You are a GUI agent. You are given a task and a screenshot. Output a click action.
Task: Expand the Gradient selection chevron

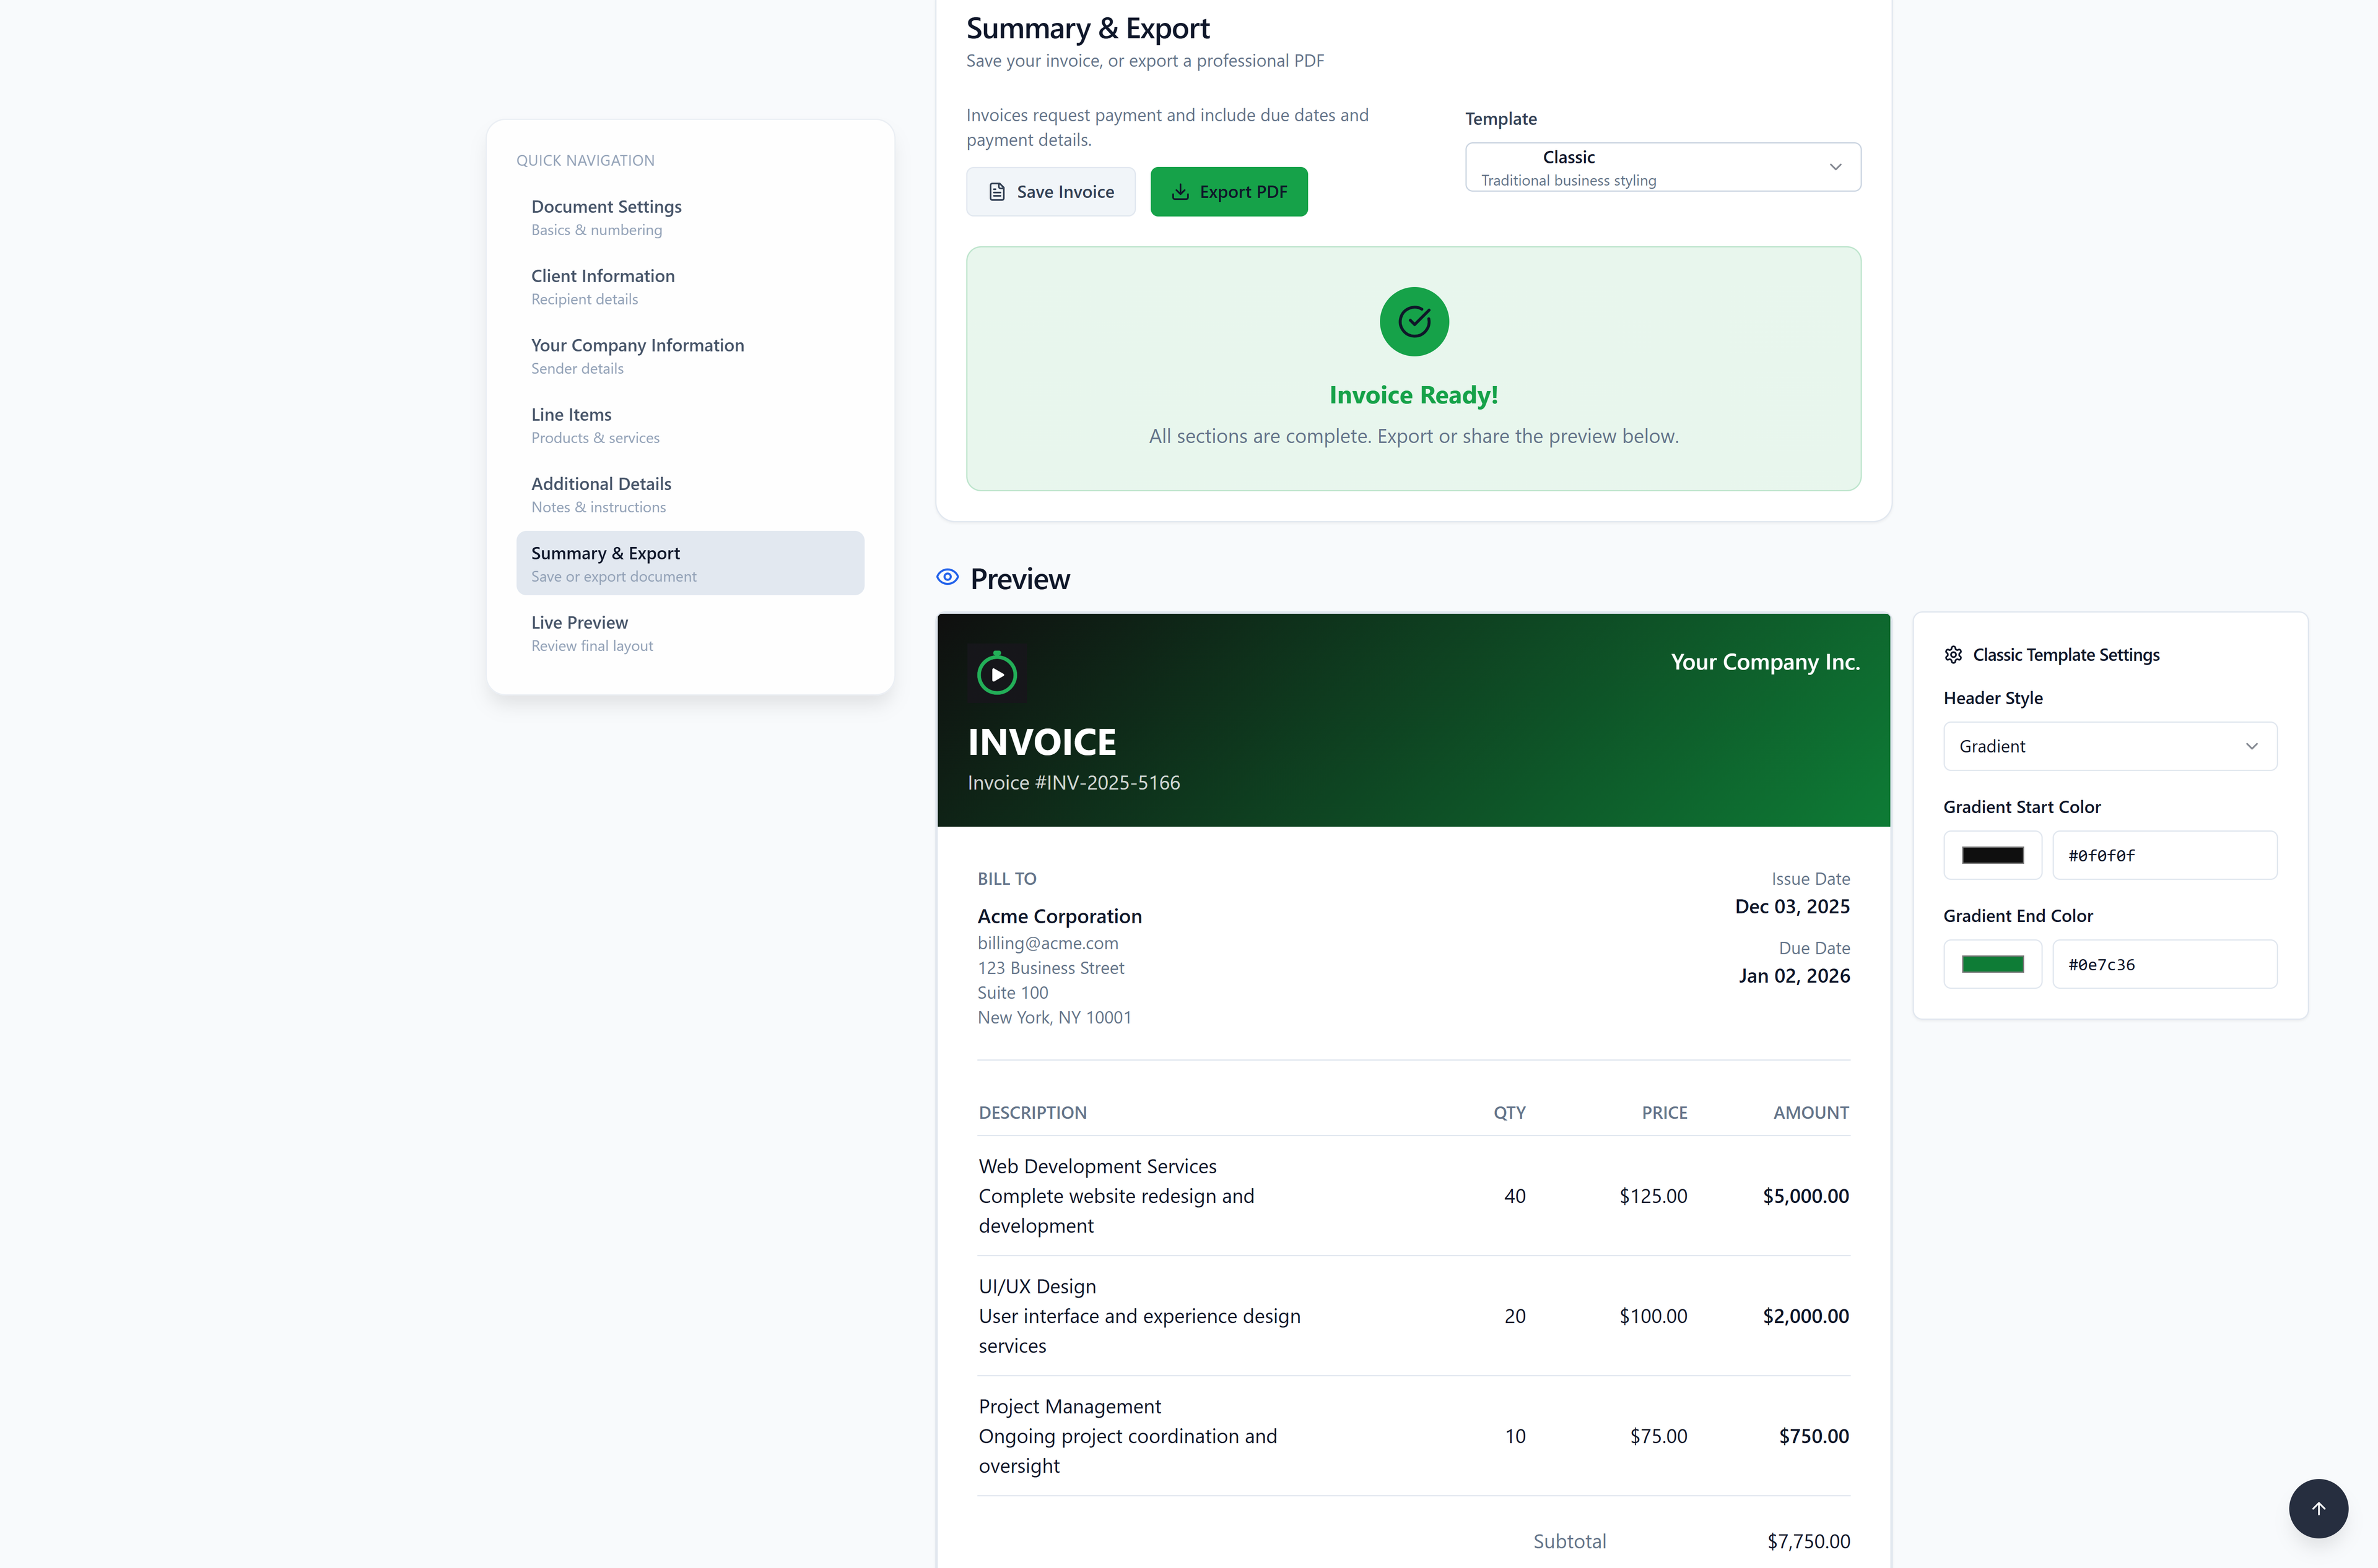tap(2252, 746)
